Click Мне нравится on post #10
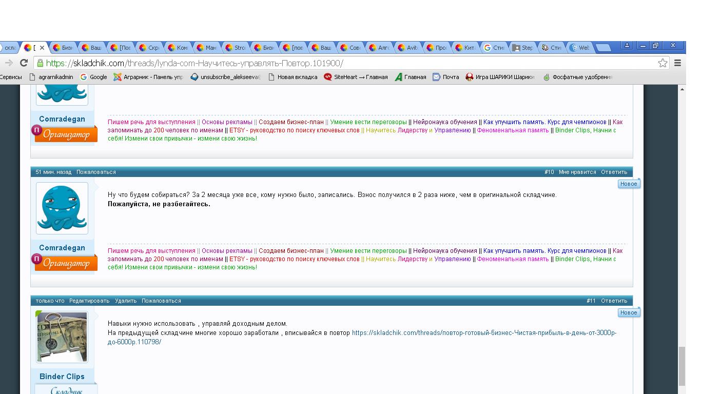Viewport: 701px width, 394px height. [x=577, y=172]
